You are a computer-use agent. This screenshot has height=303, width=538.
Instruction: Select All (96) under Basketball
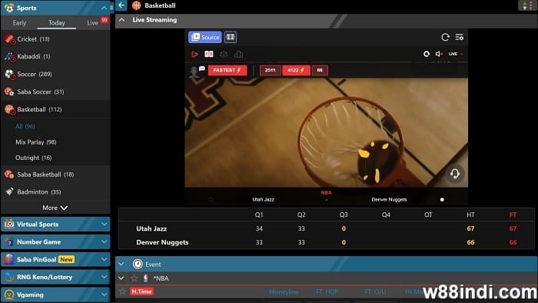point(25,126)
